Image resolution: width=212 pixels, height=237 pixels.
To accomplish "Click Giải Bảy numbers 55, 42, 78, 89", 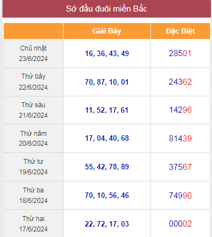I will [x=107, y=167].
